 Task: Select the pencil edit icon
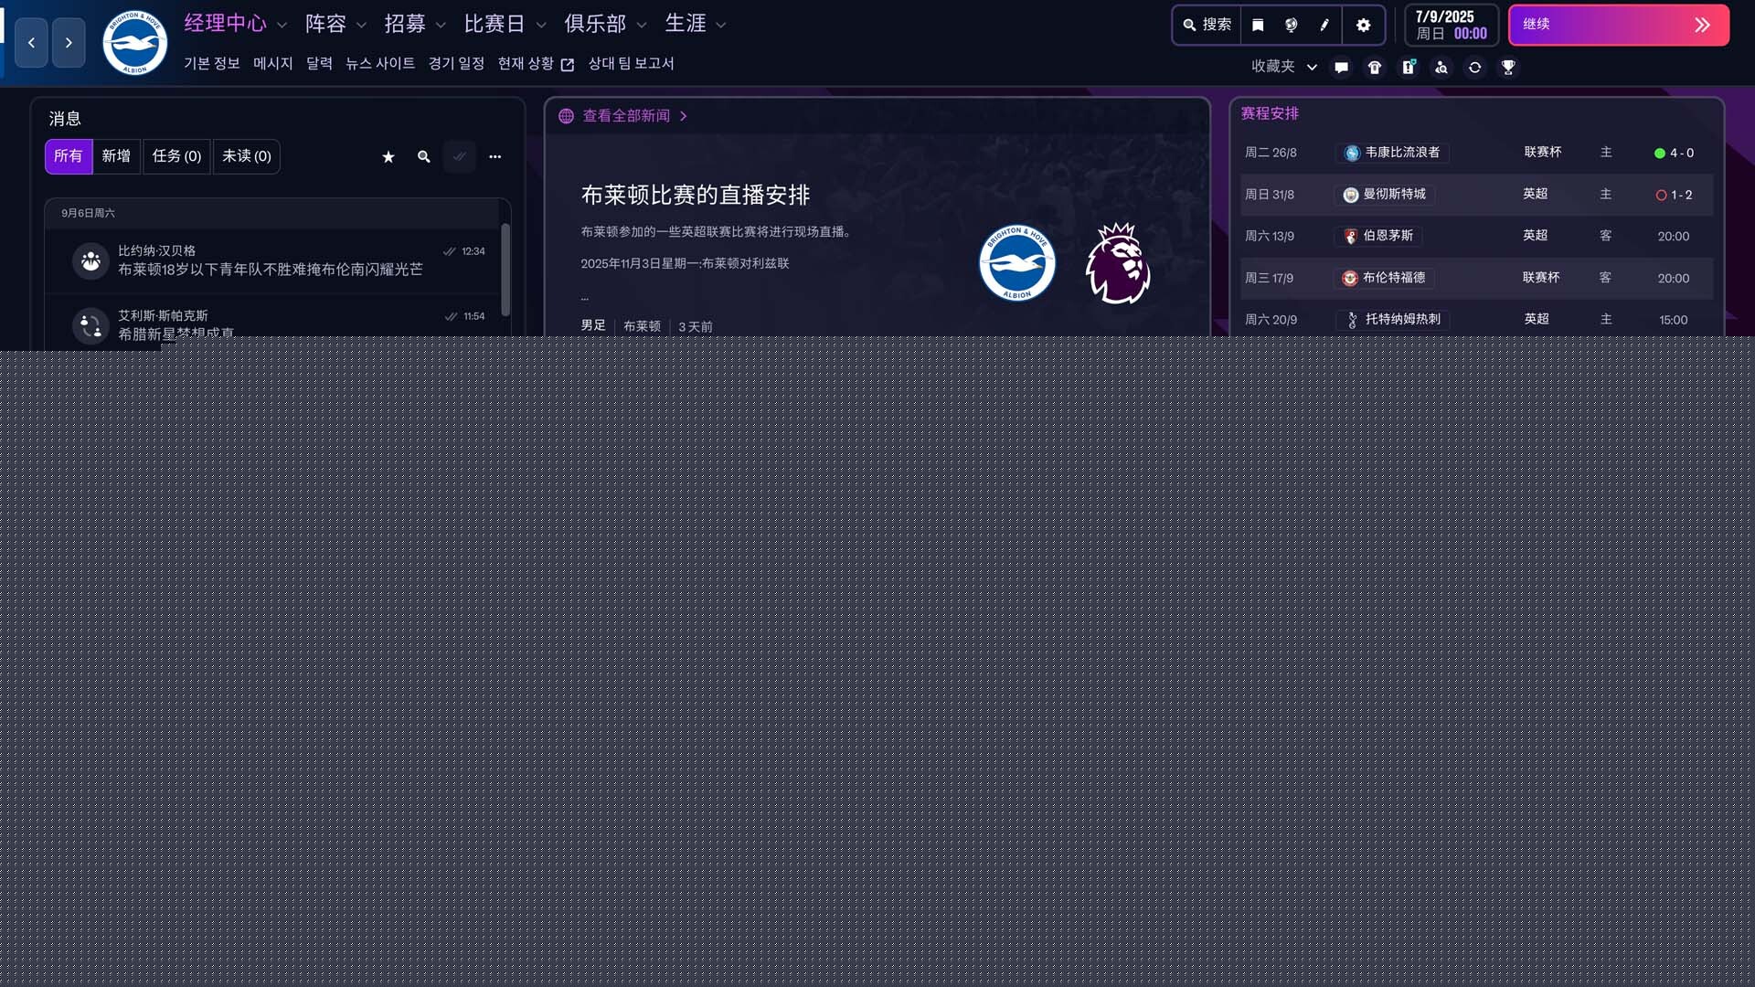click(1324, 25)
